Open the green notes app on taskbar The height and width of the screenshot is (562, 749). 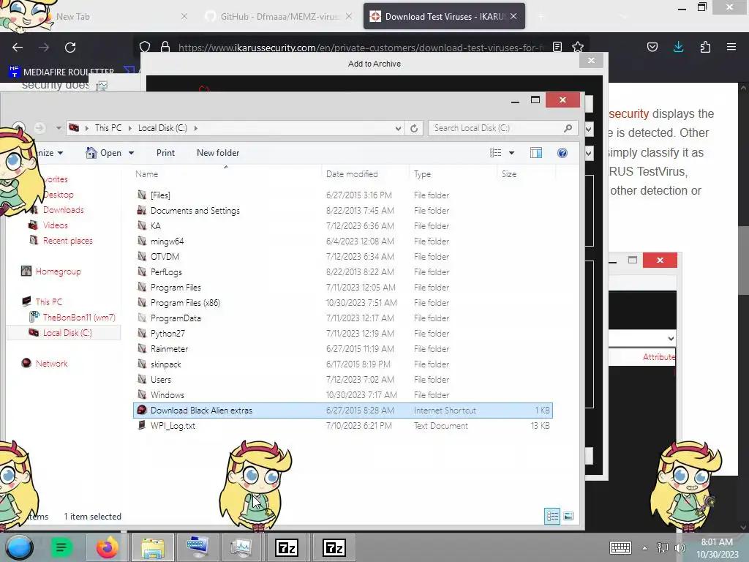tap(61, 547)
